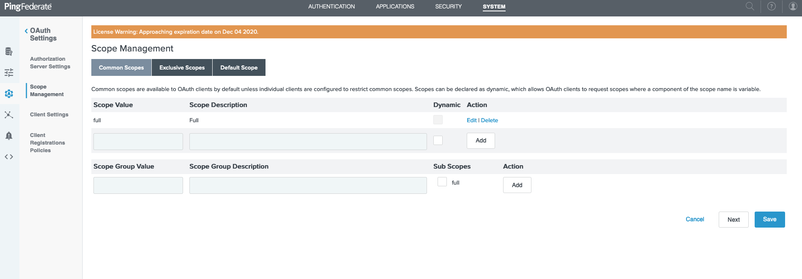The width and height of the screenshot is (802, 279).
Task: Click the notification bell sidebar icon
Action: point(8,136)
